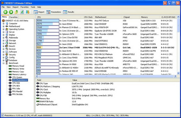Open the File menu
This screenshot has height=118, width=181.
coord(3,7)
